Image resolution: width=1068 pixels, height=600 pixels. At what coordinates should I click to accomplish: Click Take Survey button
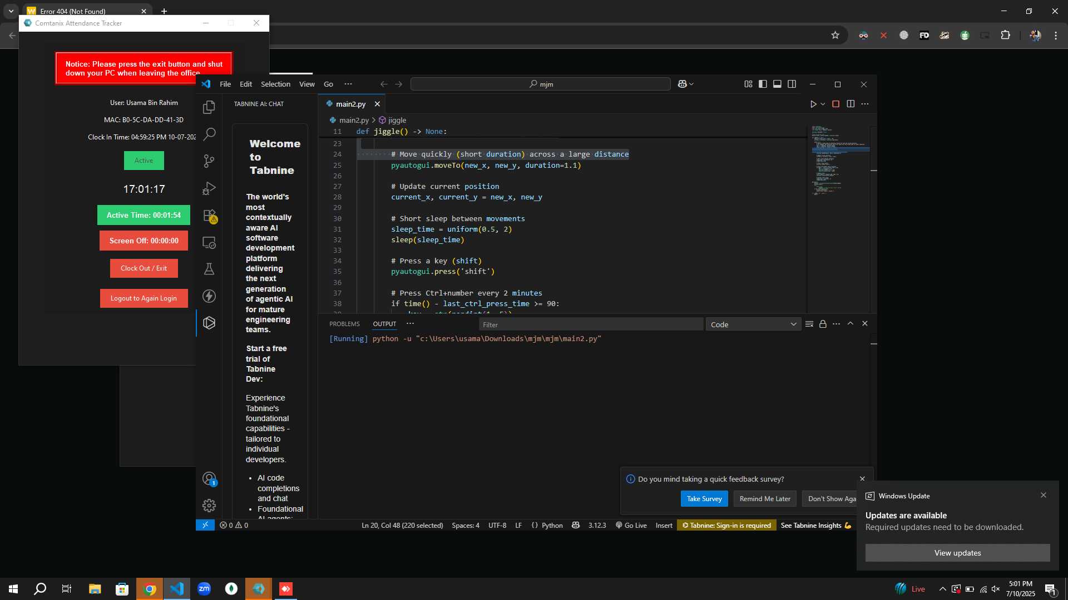(x=704, y=498)
